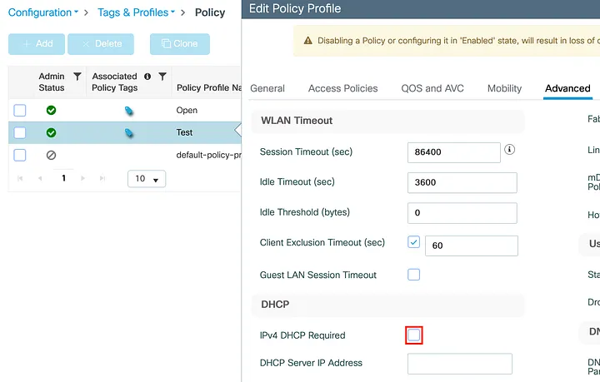
Task: Click the green enabled status icon for Test
Action: (51, 133)
